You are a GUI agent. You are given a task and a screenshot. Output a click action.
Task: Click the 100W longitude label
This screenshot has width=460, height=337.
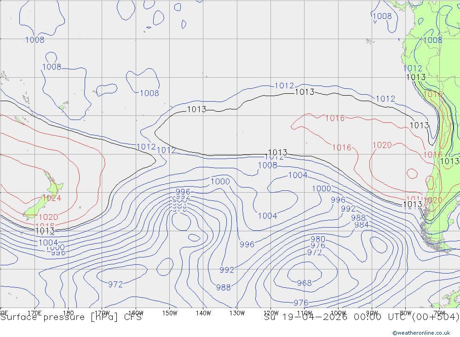338,313
